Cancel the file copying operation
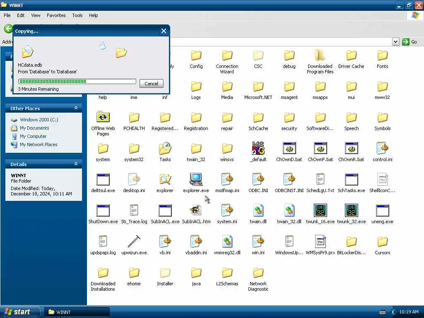424x318 pixels. coord(151,84)
